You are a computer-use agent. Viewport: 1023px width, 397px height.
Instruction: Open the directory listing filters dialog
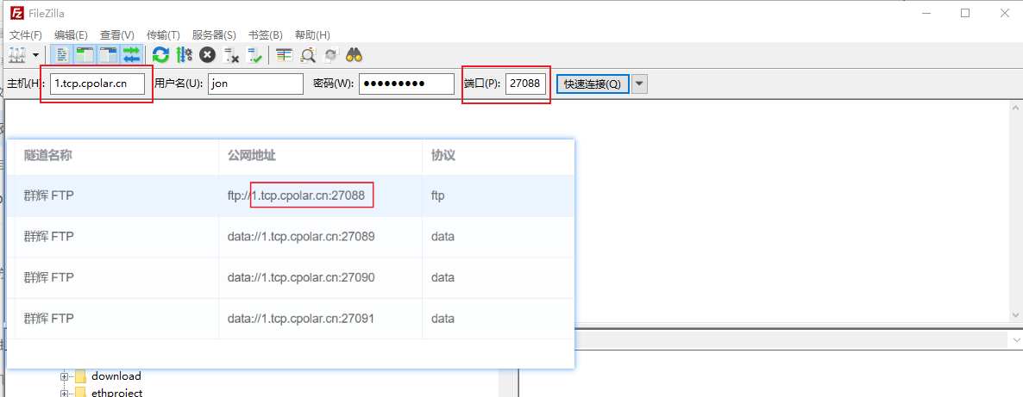(x=284, y=55)
